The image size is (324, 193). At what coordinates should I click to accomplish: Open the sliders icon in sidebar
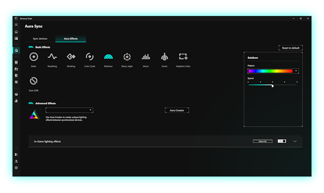coord(16,62)
